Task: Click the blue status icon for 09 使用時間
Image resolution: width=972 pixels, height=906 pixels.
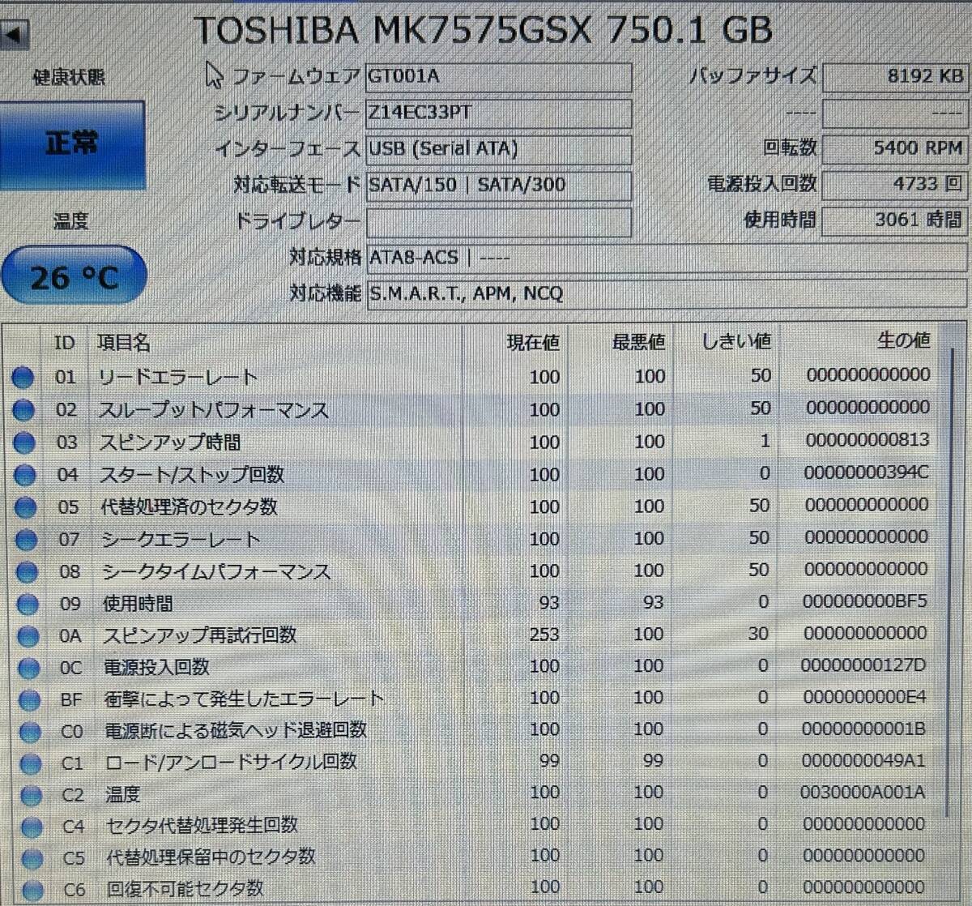Action: click(28, 604)
